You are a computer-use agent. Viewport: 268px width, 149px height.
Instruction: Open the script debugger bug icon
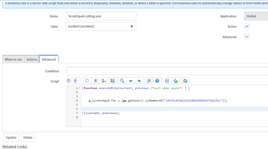pos(185,81)
